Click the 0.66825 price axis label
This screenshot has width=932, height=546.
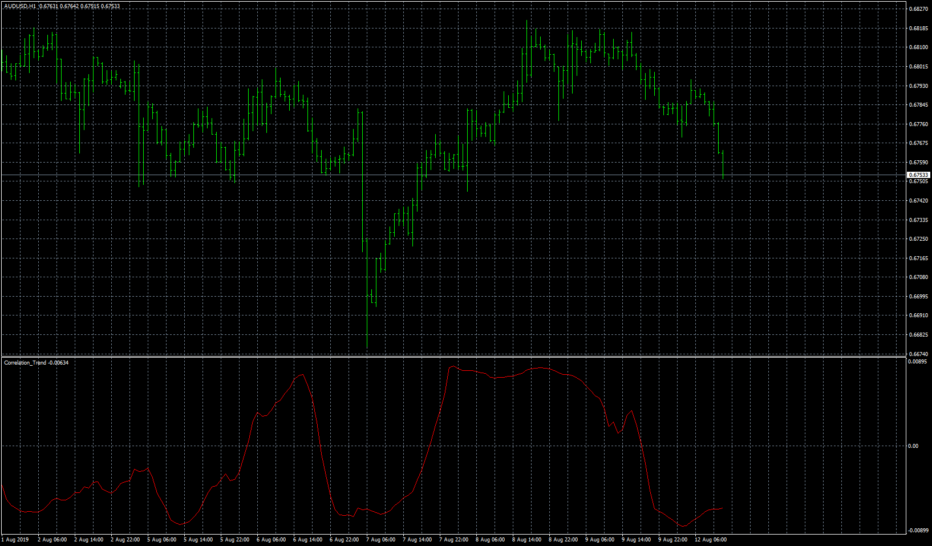tap(918, 335)
